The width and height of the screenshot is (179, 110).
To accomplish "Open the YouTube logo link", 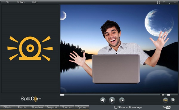I will (166, 107).
